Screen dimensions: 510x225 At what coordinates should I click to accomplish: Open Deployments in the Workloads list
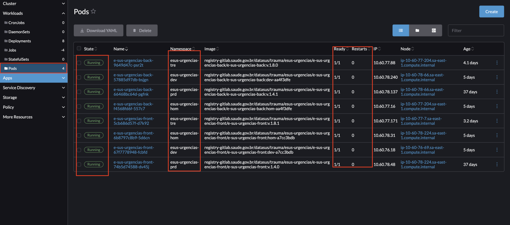point(20,41)
